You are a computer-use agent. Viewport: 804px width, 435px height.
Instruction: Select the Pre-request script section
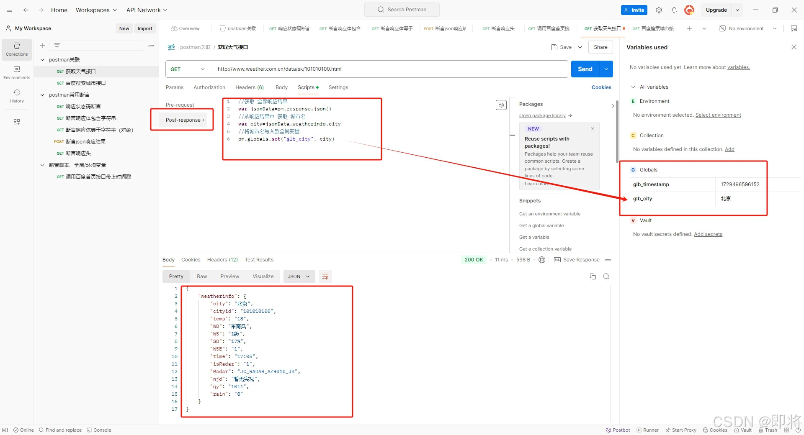click(180, 105)
